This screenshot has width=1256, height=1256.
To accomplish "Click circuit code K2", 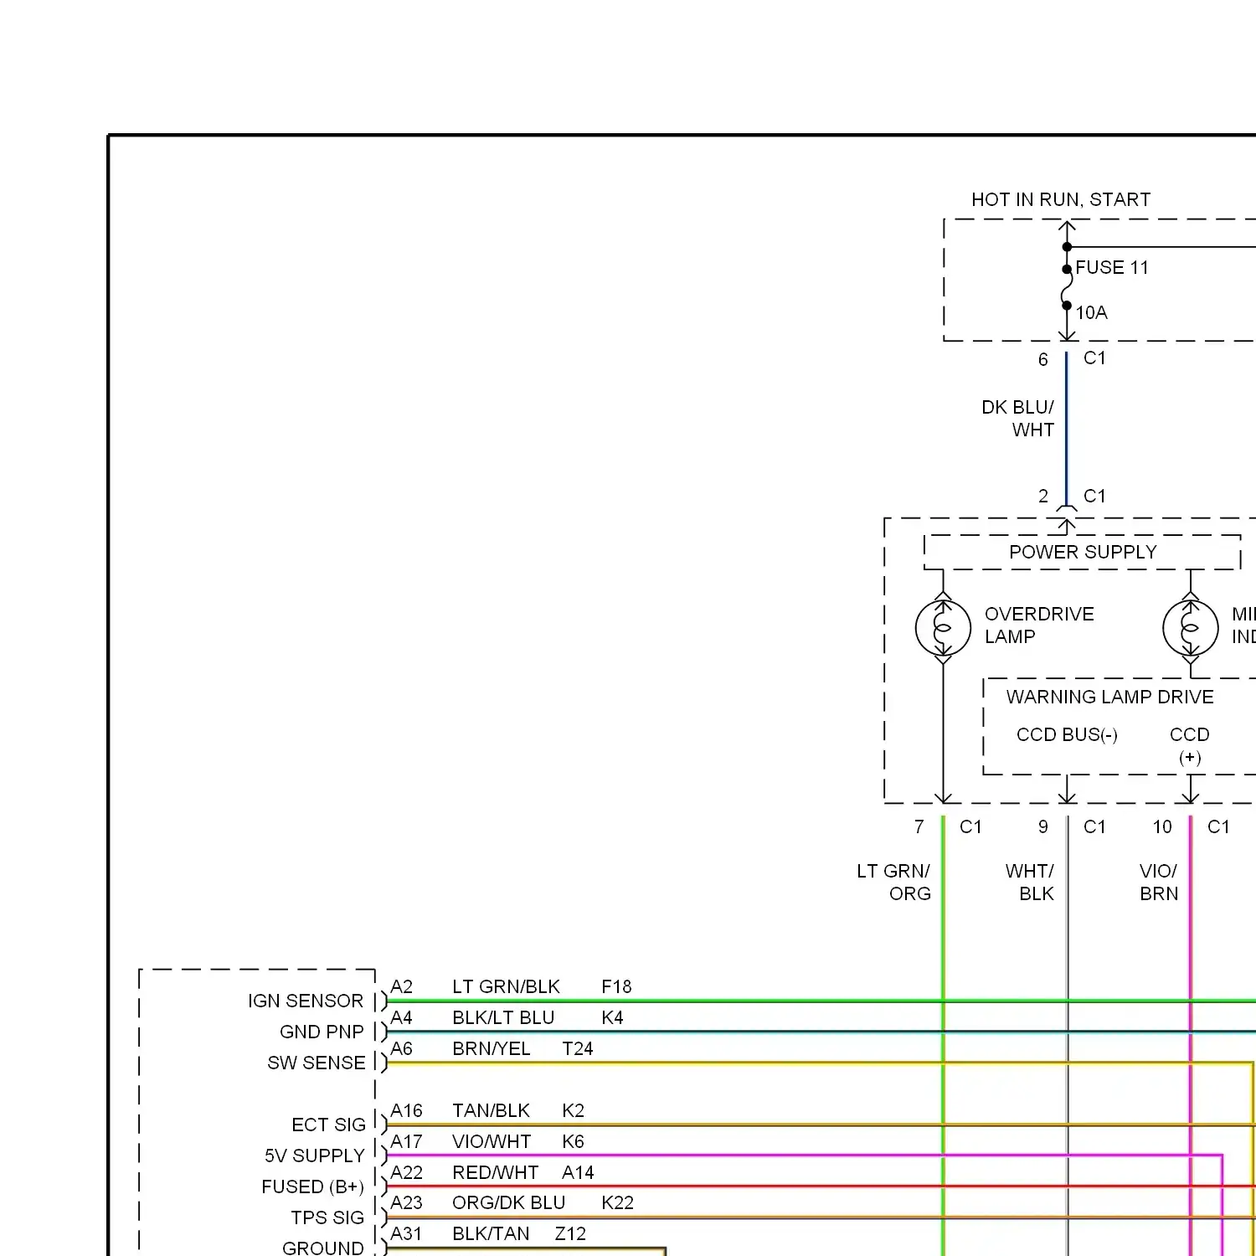I will tap(573, 1111).
